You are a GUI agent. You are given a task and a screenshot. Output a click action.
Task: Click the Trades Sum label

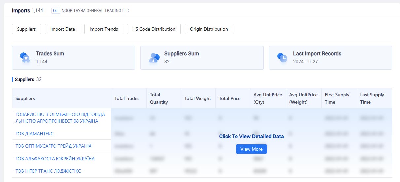50,53
